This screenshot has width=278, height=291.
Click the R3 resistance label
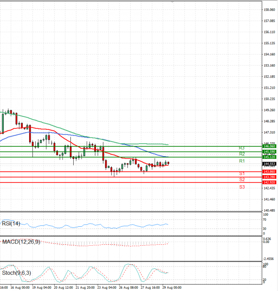pos(242,148)
